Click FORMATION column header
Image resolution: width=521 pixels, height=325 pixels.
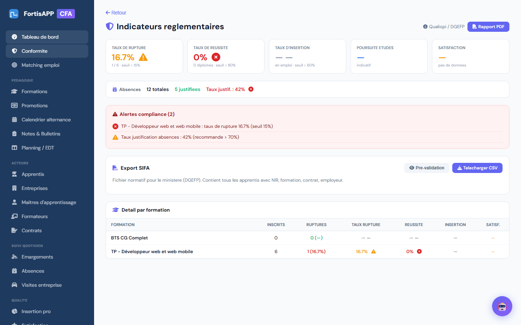point(123,225)
